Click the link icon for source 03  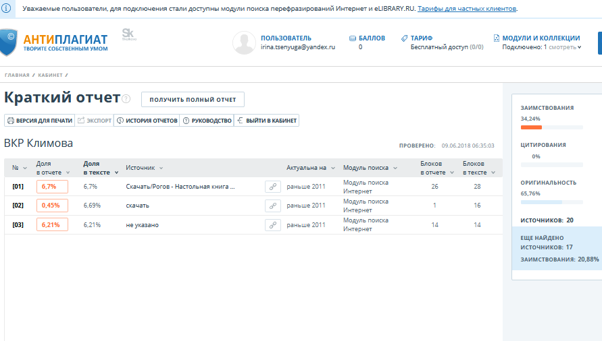pos(272,225)
